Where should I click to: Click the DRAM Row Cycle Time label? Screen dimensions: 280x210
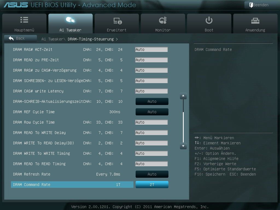tap(34, 122)
